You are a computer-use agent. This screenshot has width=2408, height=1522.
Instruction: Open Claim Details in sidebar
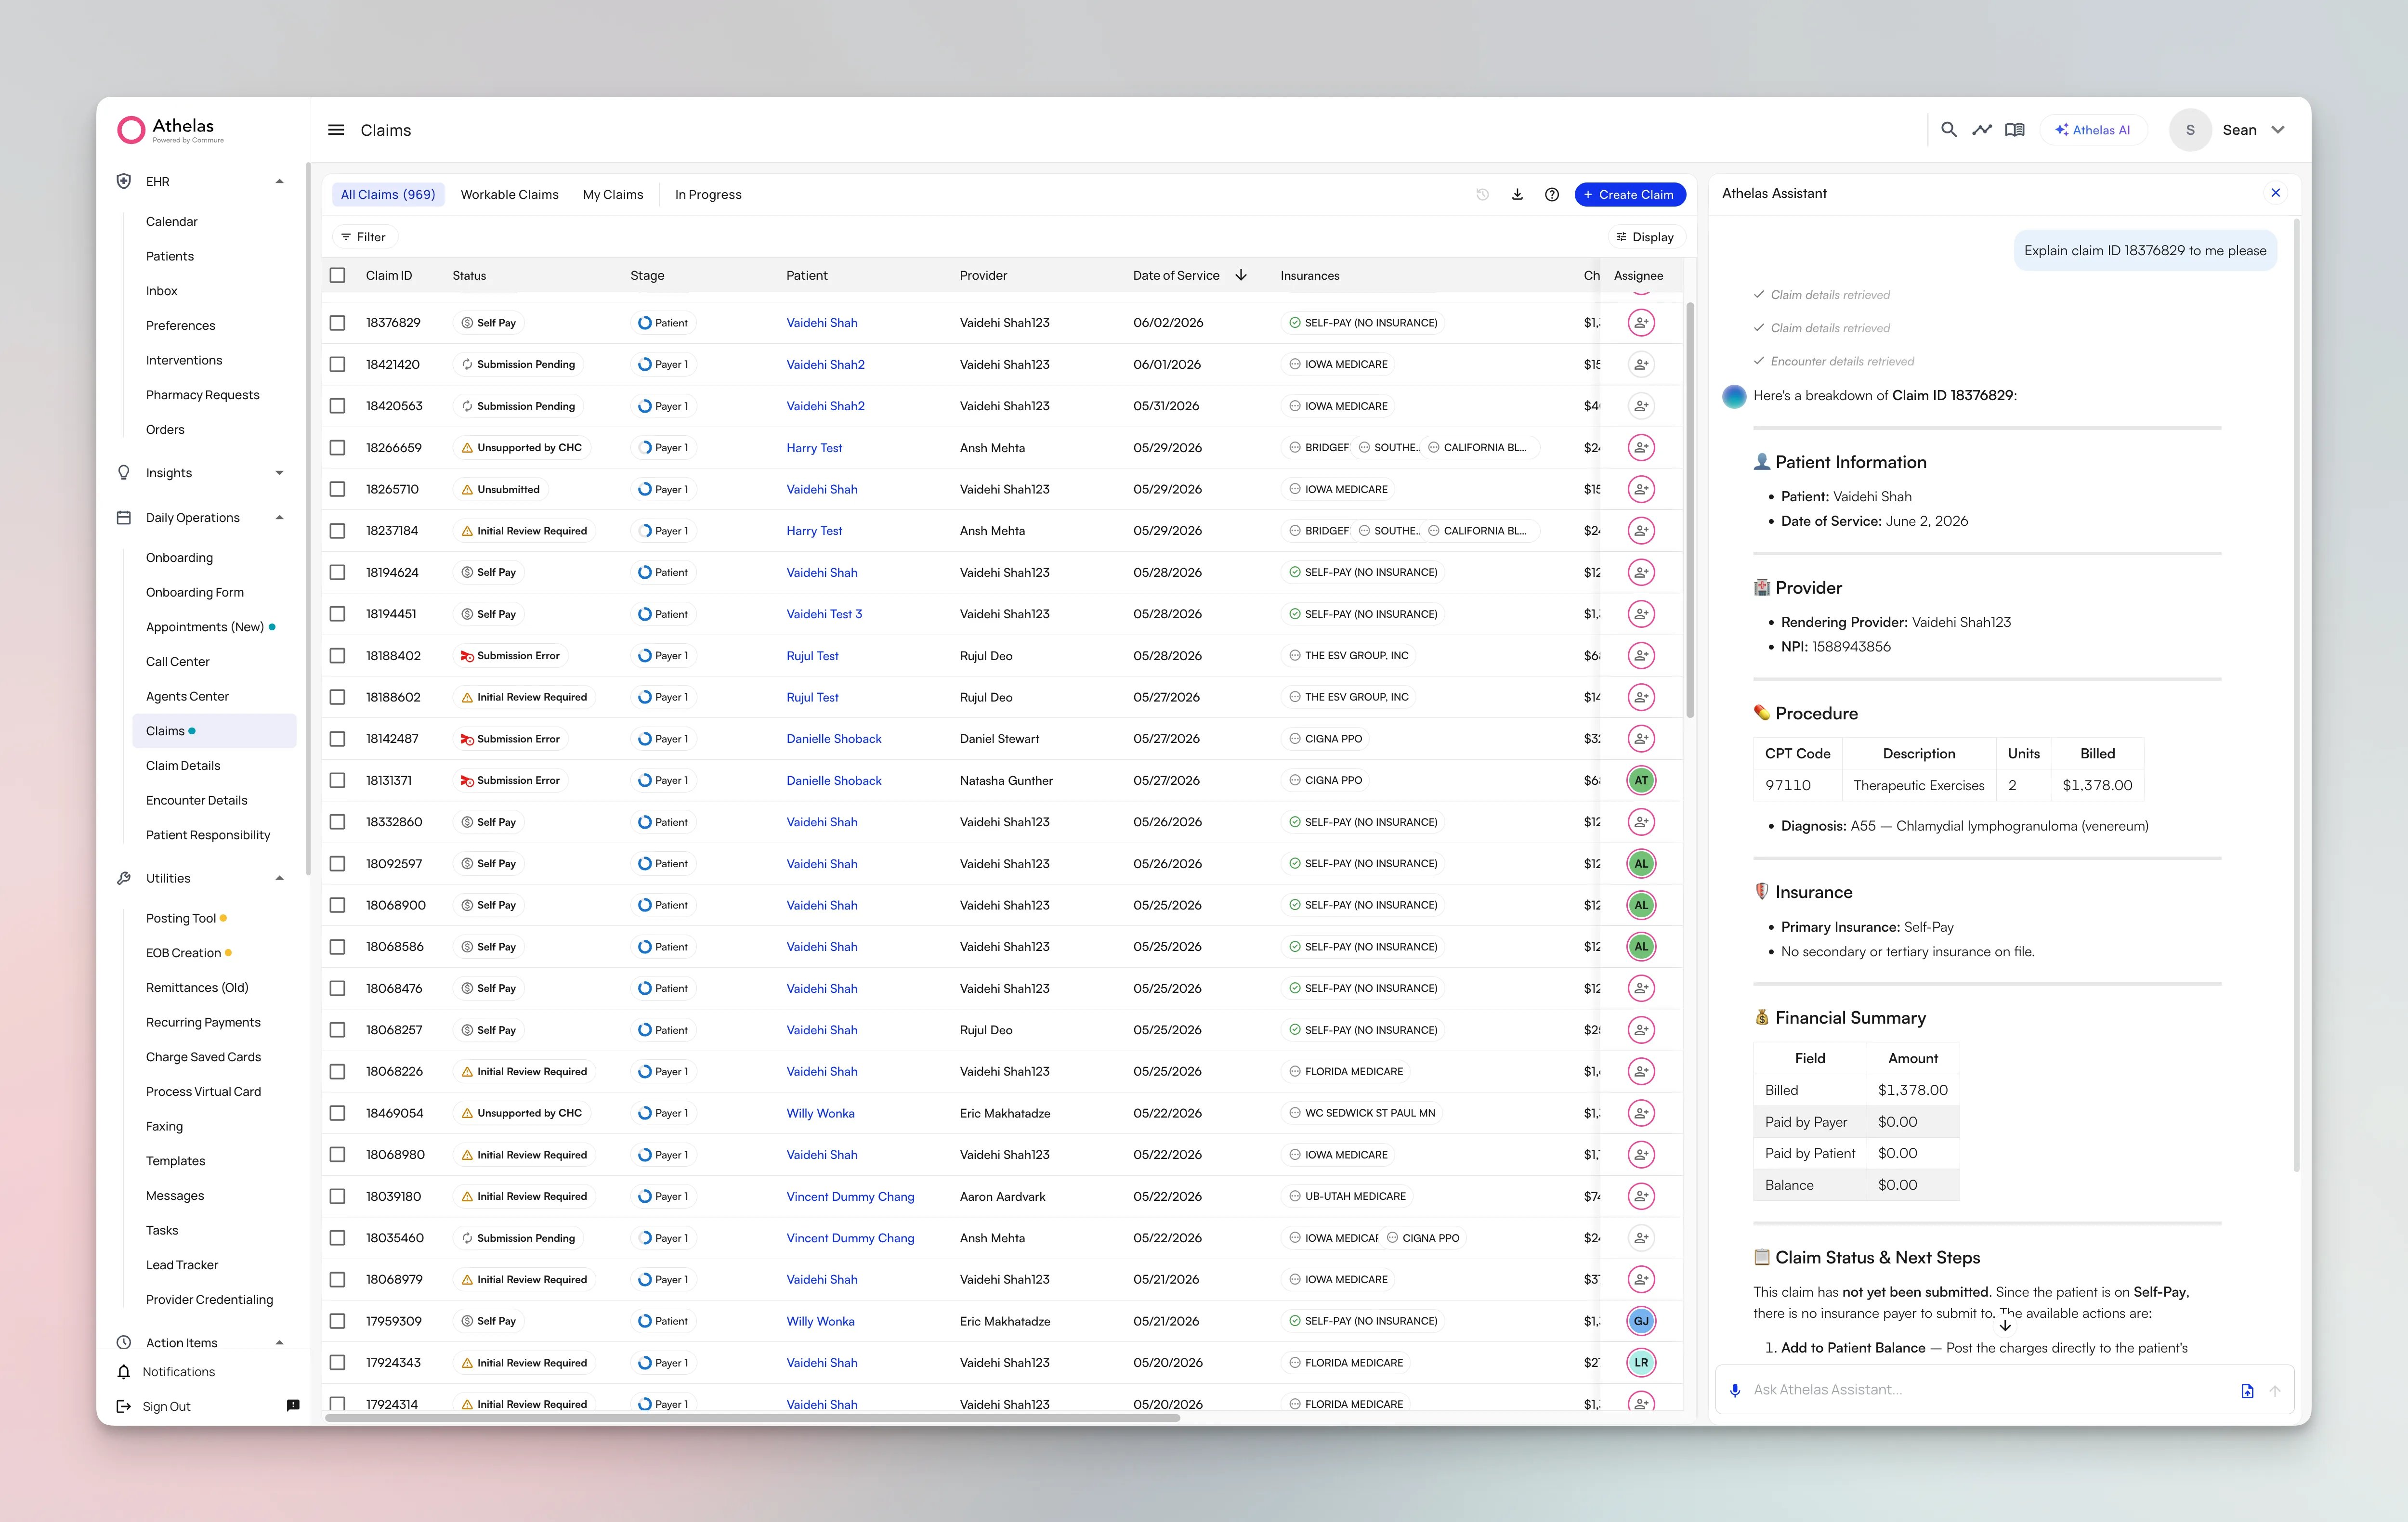tap(183, 765)
